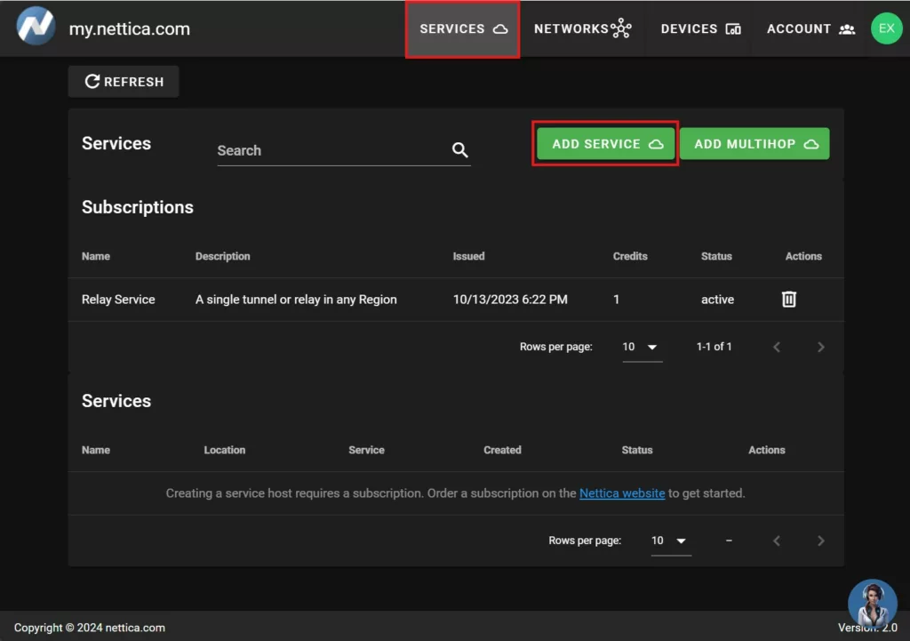Image resolution: width=910 pixels, height=641 pixels.
Task: Click the Add Multihop button
Action: [x=754, y=144]
